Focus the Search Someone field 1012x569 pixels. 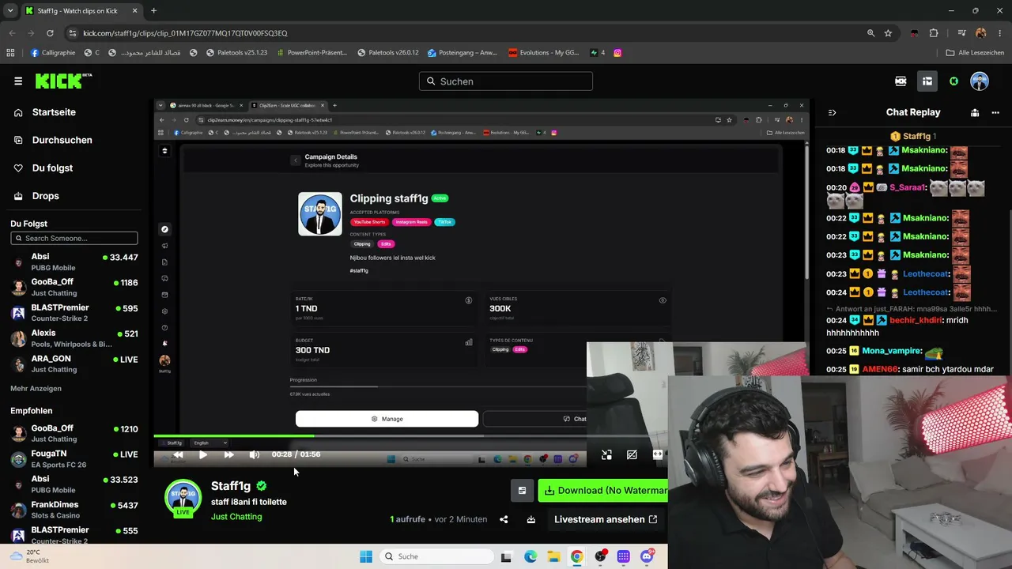(74, 238)
